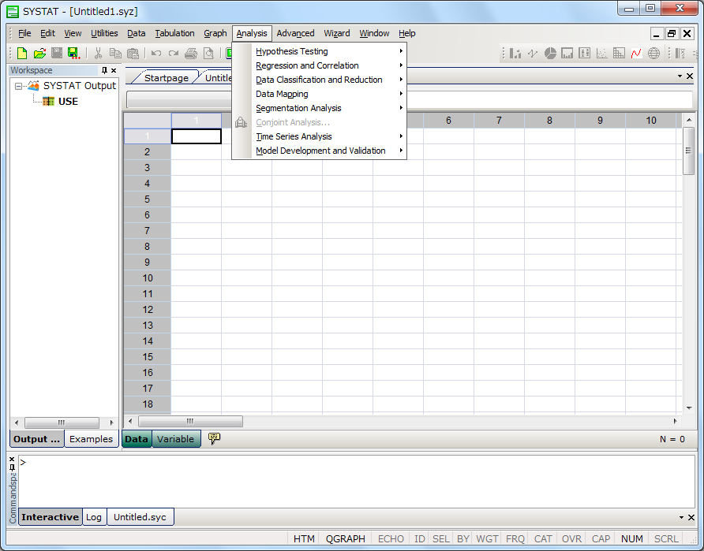
Task: Click the New file toolbar icon
Action: pyautogui.click(x=22, y=54)
